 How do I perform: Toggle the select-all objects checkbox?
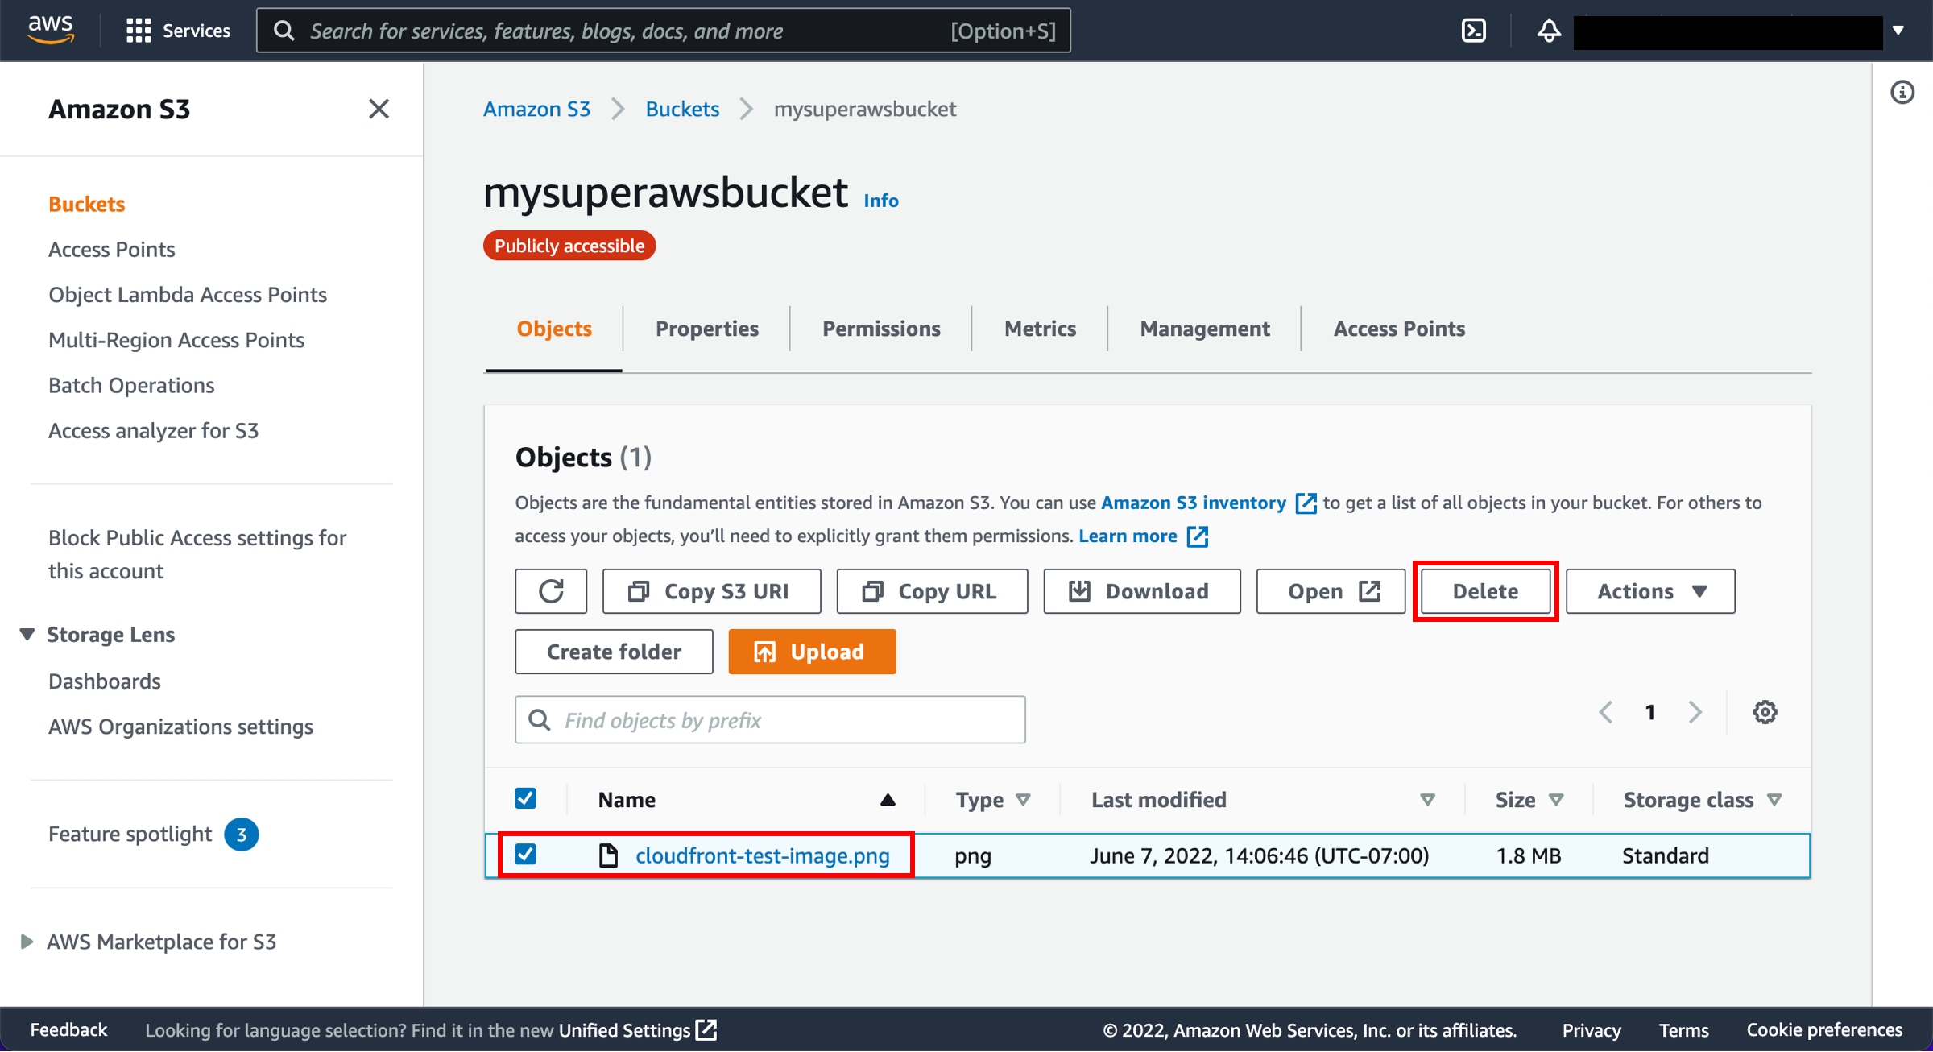pos(525,798)
